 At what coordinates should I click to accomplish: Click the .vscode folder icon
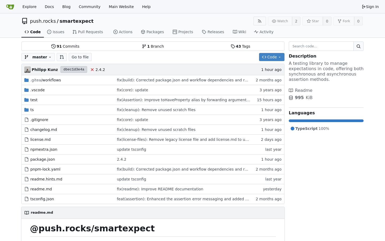[26, 90]
